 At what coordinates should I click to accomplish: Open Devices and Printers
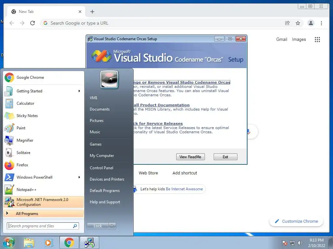pyautogui.click(x=107, y=179)
